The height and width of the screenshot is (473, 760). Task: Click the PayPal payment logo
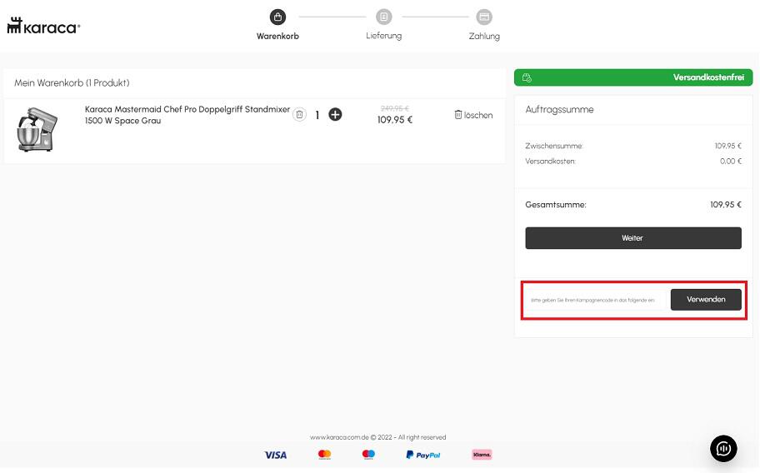[x=423, y=455]
